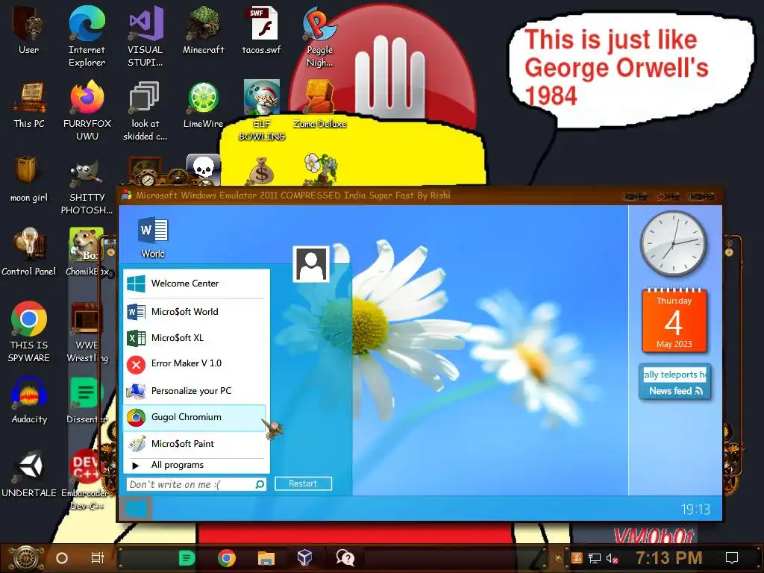The width and height of the screenshot is (764, 573).
Task: Launch FURRYFOX UWU browser icon
Action: pos(87,110)
